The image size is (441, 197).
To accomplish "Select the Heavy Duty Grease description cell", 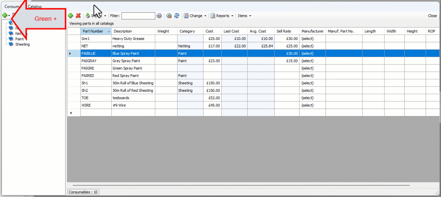I will [x=128, y=39].
